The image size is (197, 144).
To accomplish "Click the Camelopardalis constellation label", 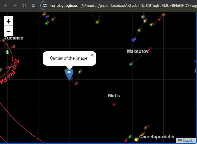I will click(157, 137).
